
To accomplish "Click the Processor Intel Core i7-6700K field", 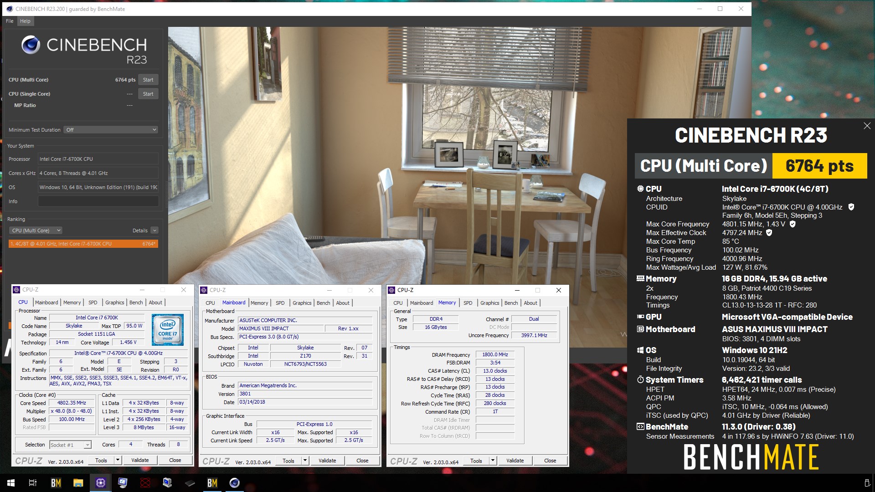I will click(x=98, y=159).
